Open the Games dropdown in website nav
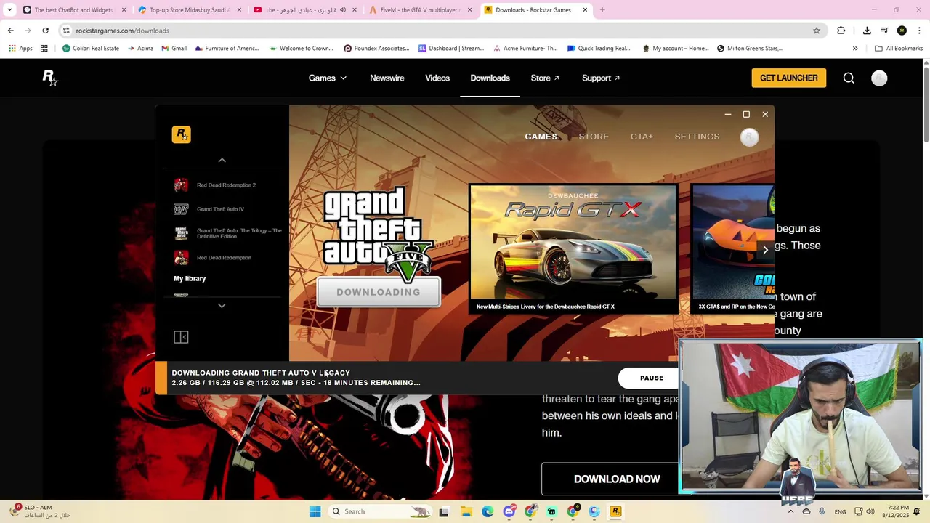This screenshot has width=930, height=523. click(327, 78)
